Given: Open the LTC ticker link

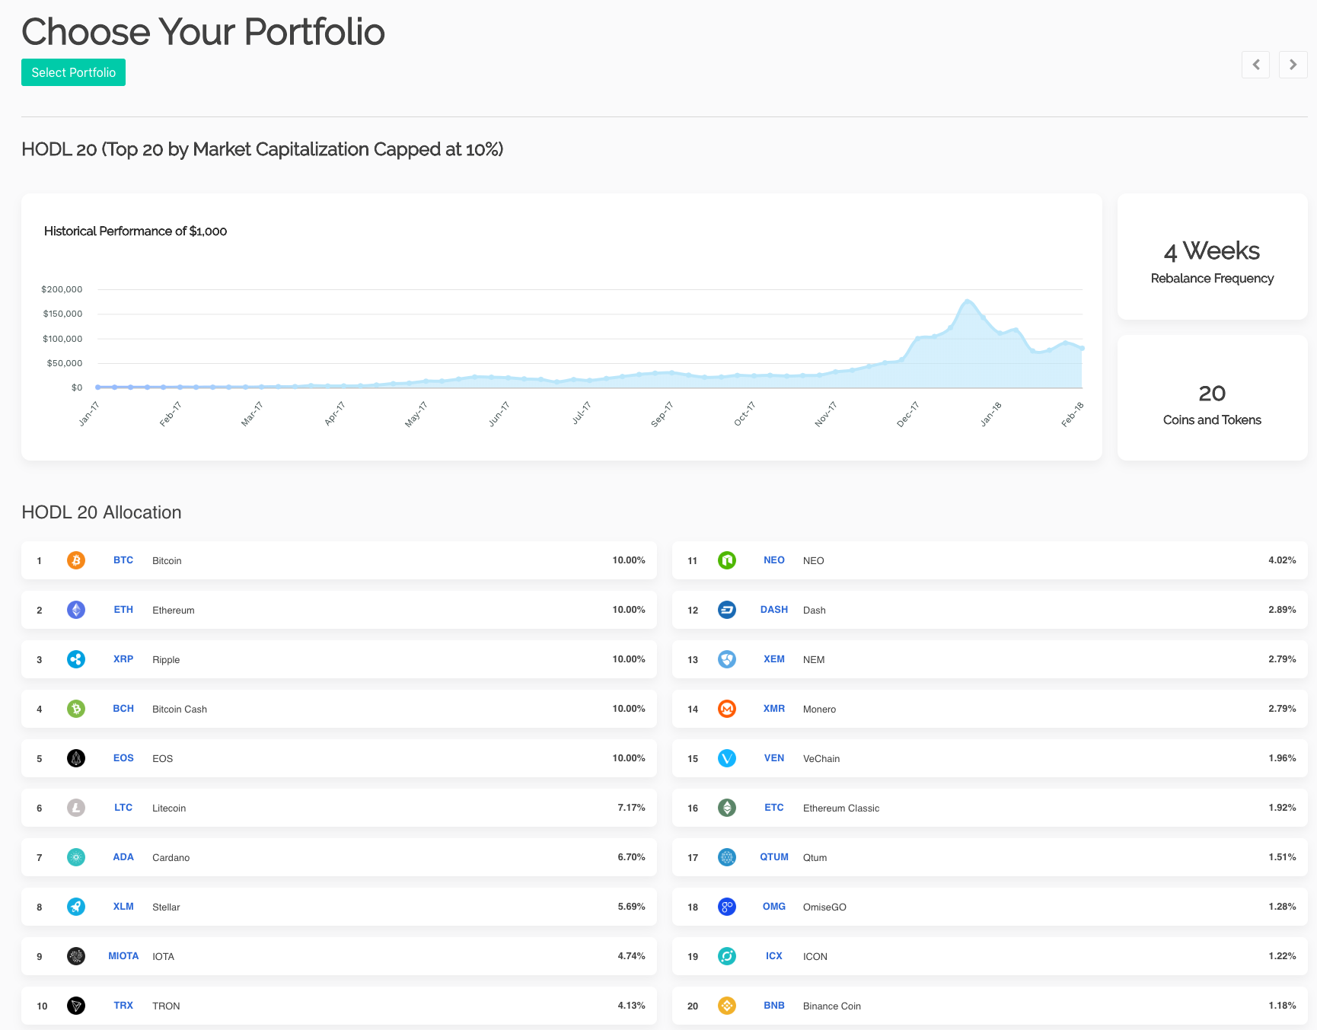Looking at the screenshot, I should click(x=123, y=808).
